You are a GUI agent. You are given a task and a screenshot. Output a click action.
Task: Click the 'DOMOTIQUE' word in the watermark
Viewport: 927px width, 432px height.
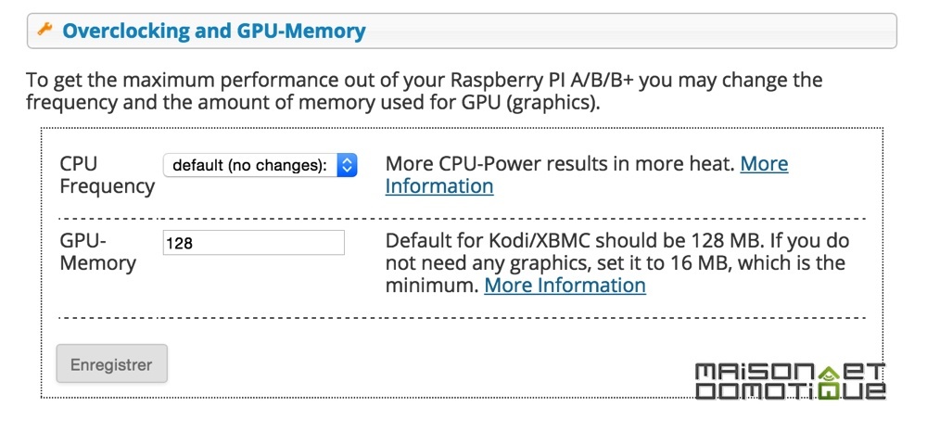pos(791,390)
